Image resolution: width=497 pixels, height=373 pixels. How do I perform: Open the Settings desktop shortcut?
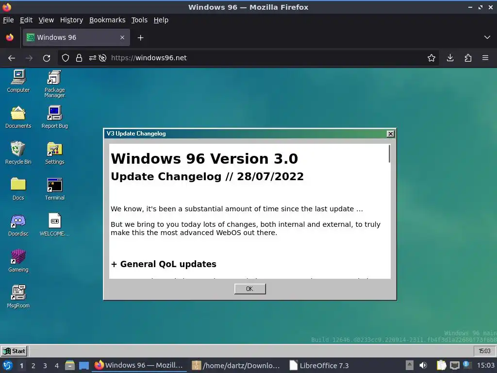[x=54, y=153]
